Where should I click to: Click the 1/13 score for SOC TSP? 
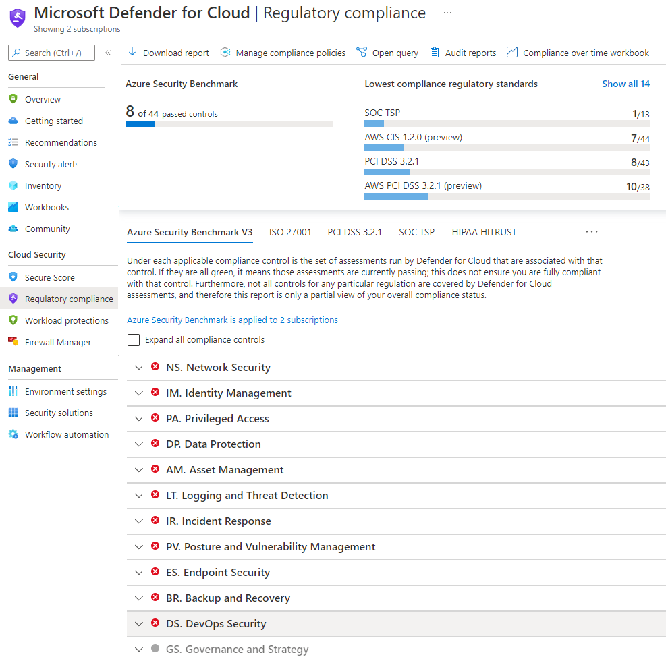pos(640,114)
